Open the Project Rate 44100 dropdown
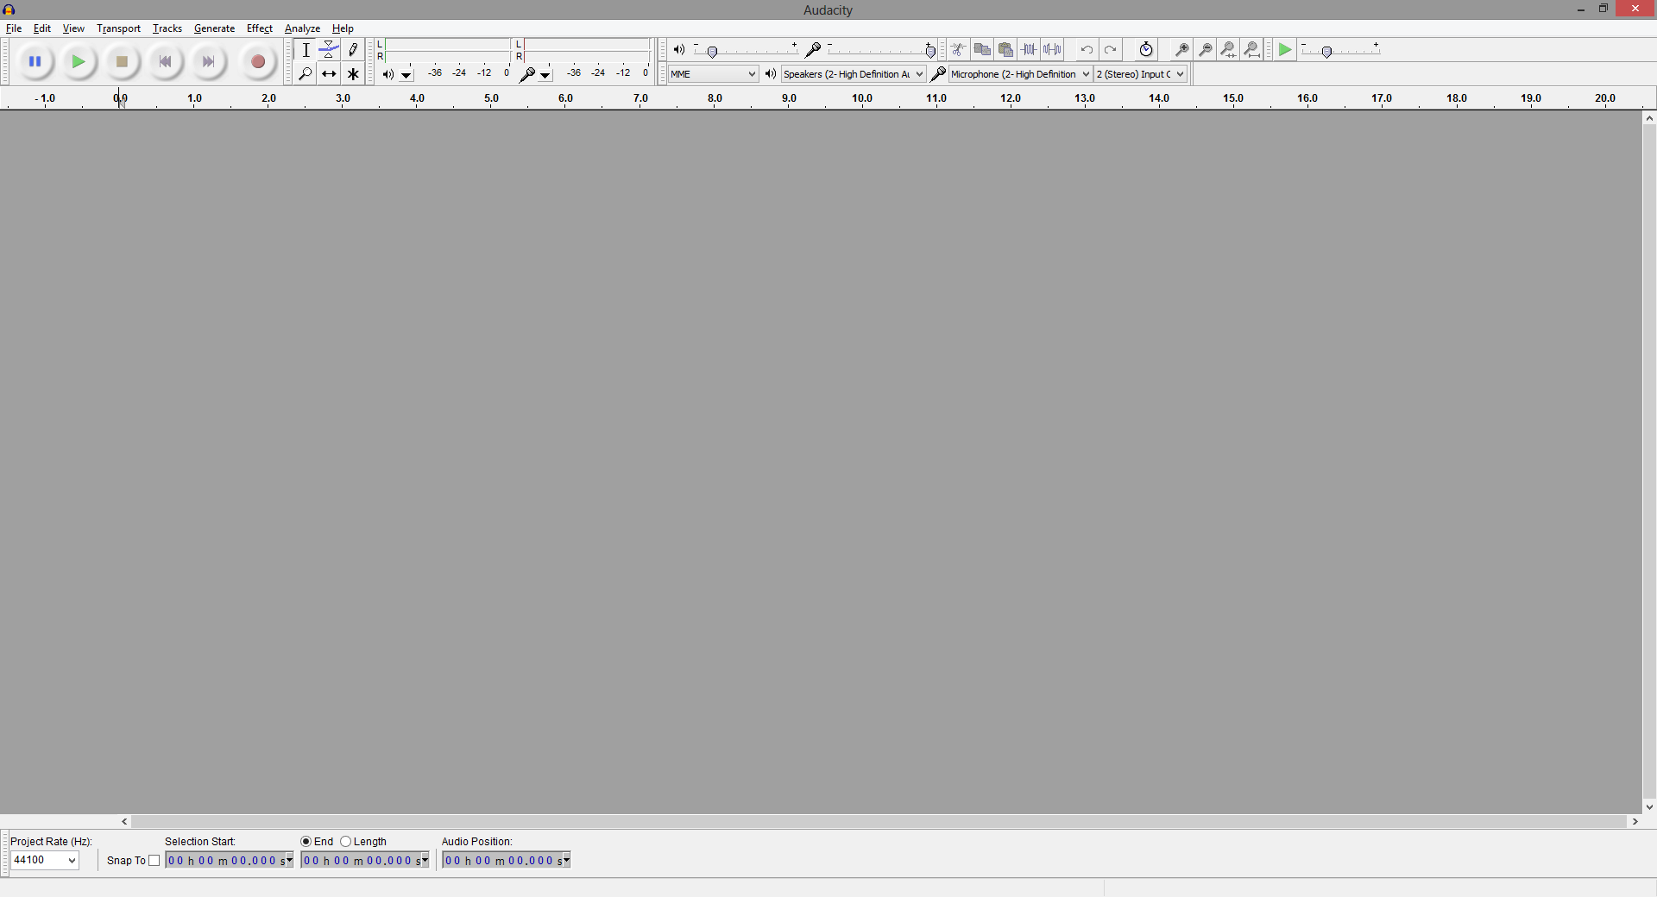 tap(45, 861)
